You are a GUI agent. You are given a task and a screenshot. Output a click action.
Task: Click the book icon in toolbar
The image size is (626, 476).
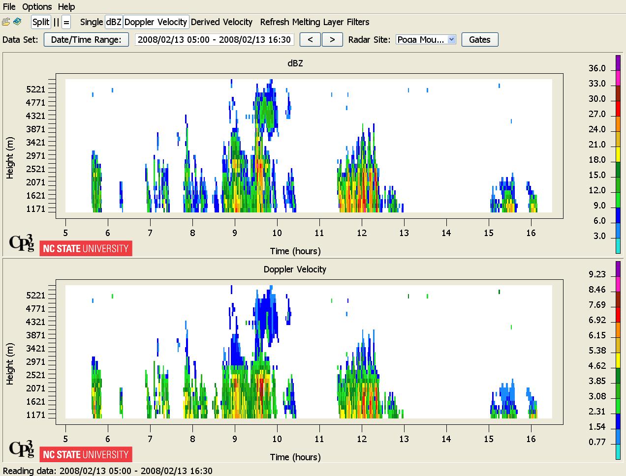17,22
